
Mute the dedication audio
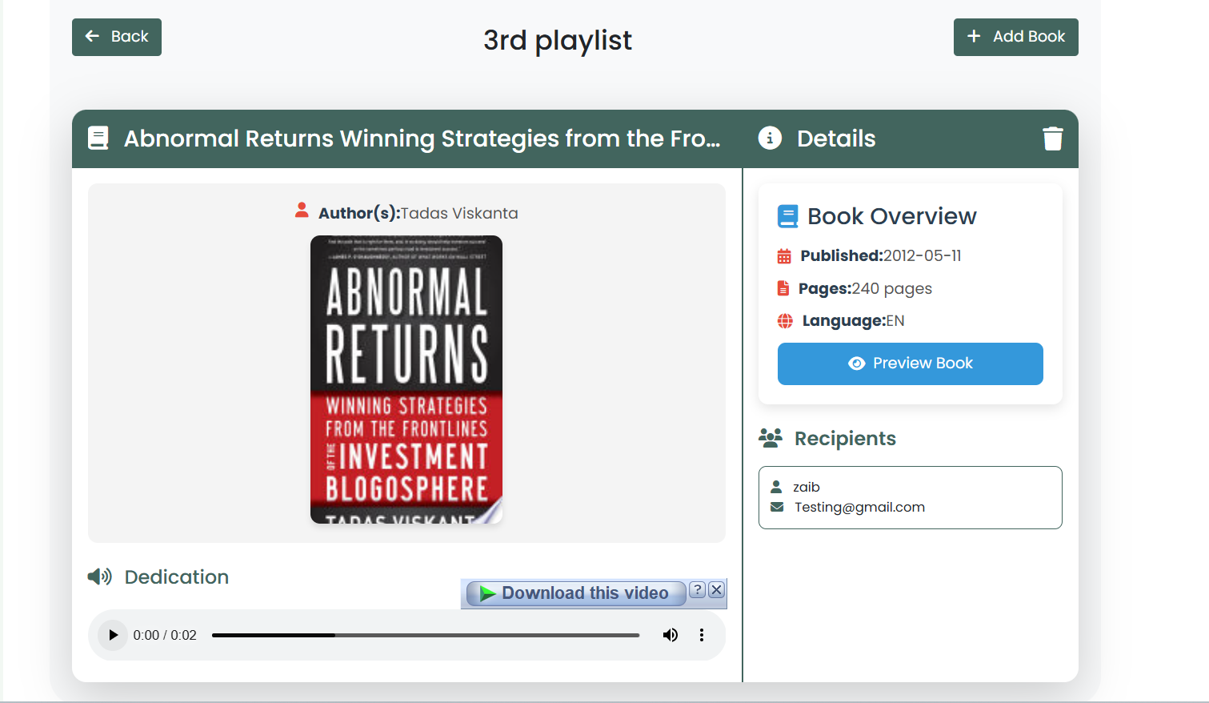pyautogui.click(x=670, y=635)
